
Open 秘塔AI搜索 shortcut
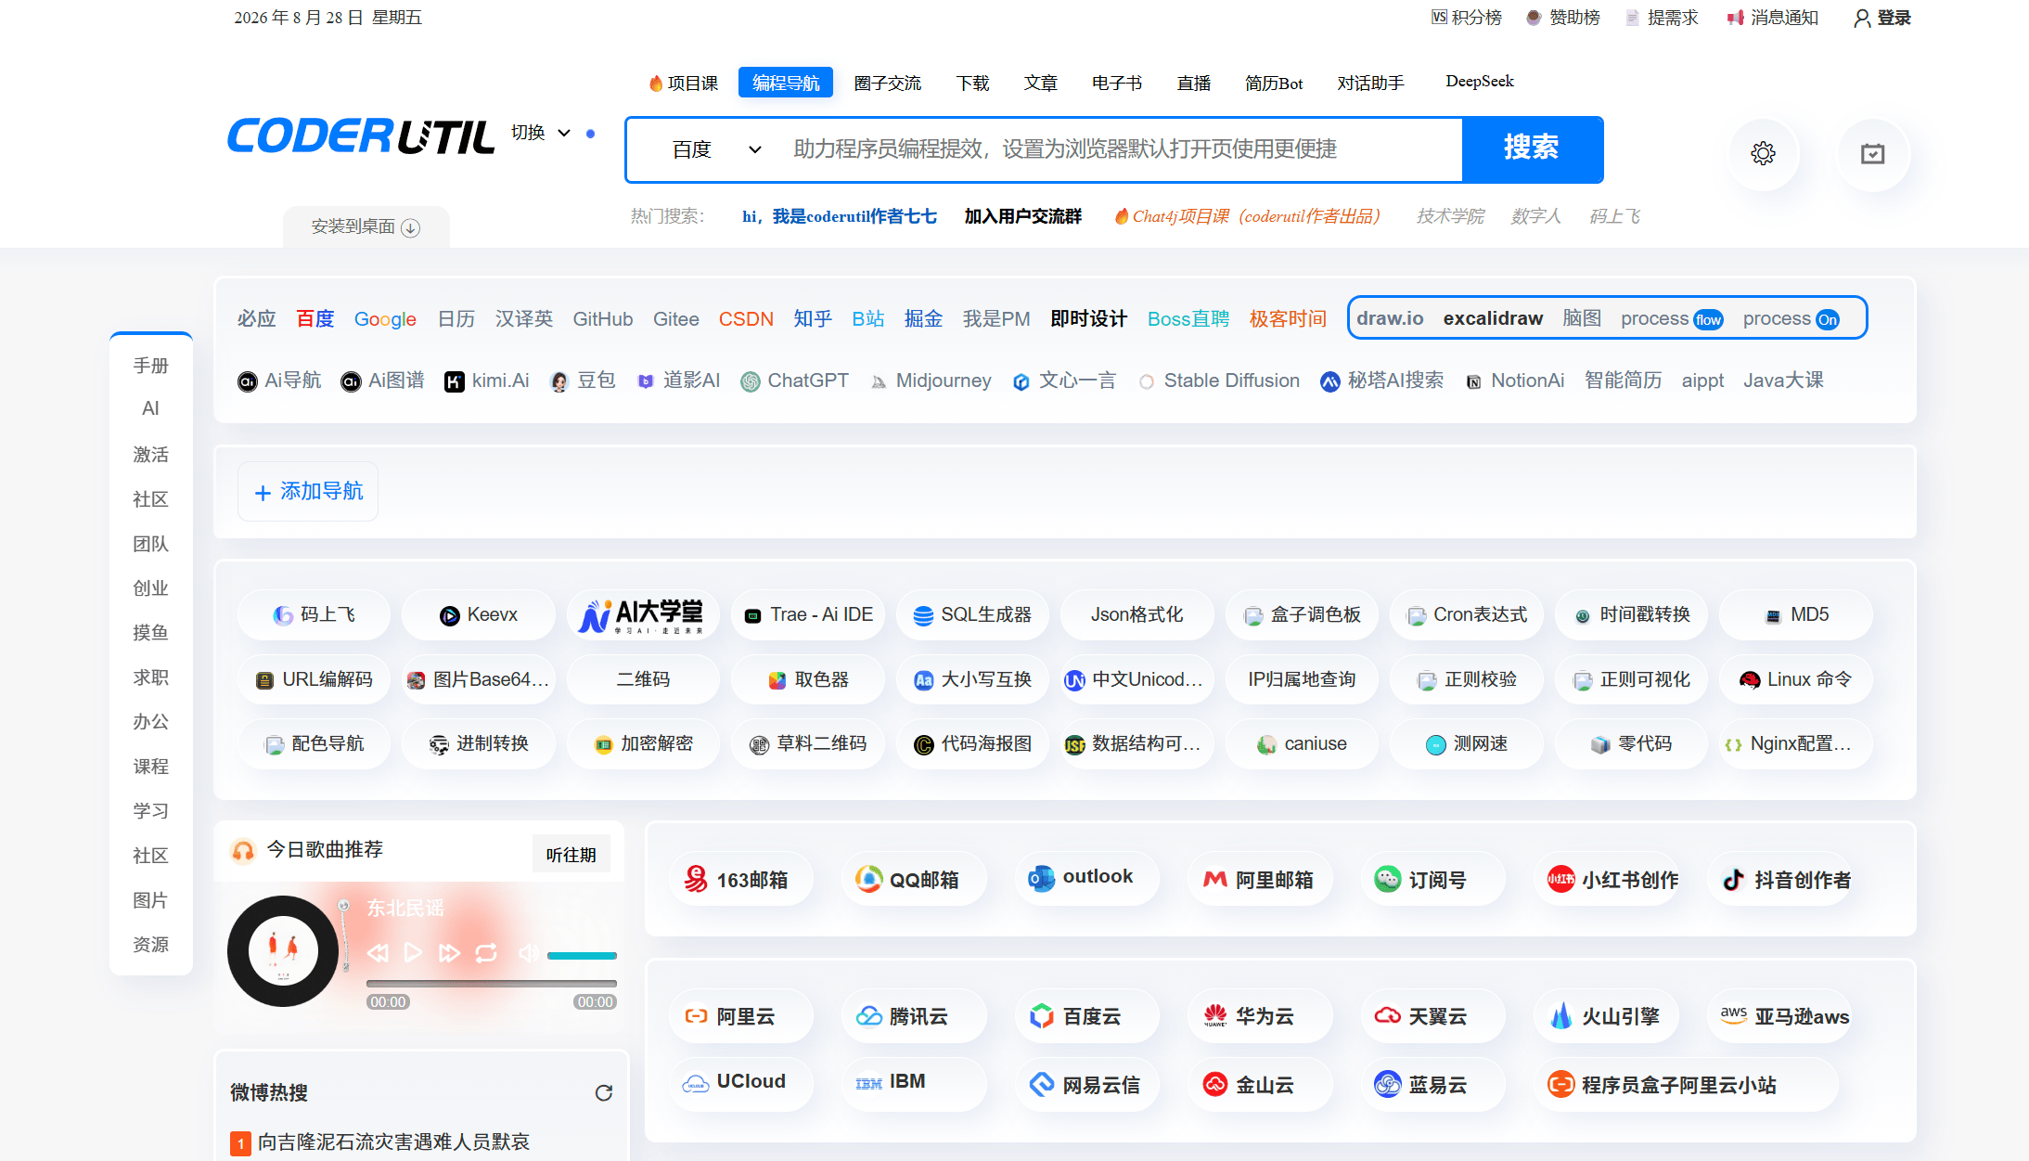[x=1382, y=381]
